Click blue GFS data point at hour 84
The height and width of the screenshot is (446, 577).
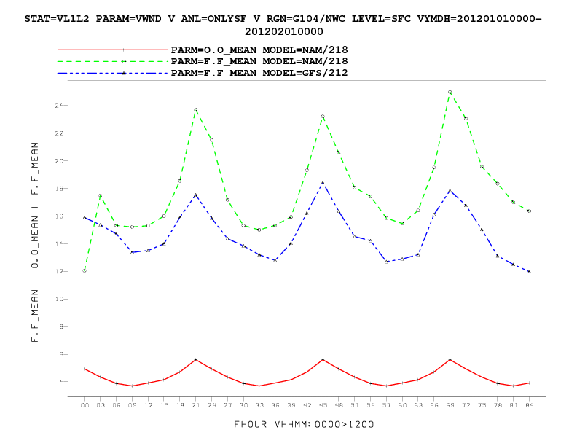[x=529, y=272]
